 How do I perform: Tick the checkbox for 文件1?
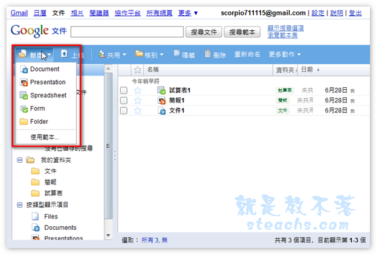pos(124,111)
